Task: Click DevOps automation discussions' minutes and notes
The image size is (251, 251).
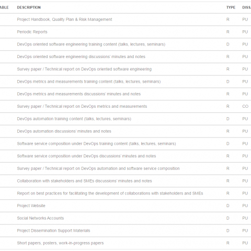Action: pyautogui.click(x=64, y=131)
